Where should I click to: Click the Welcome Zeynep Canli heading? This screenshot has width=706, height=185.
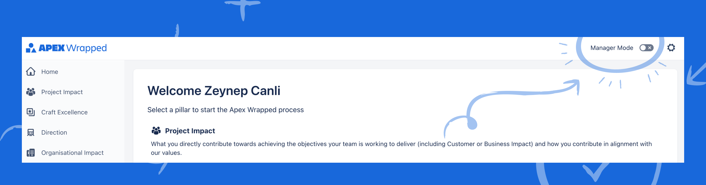pyautogui.click(x=214, y=91)
